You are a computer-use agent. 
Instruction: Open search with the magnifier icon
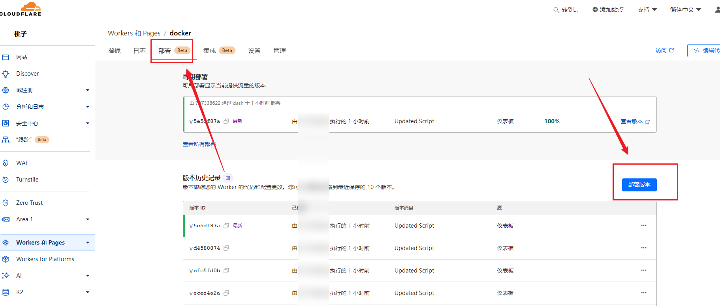(556, 10)
